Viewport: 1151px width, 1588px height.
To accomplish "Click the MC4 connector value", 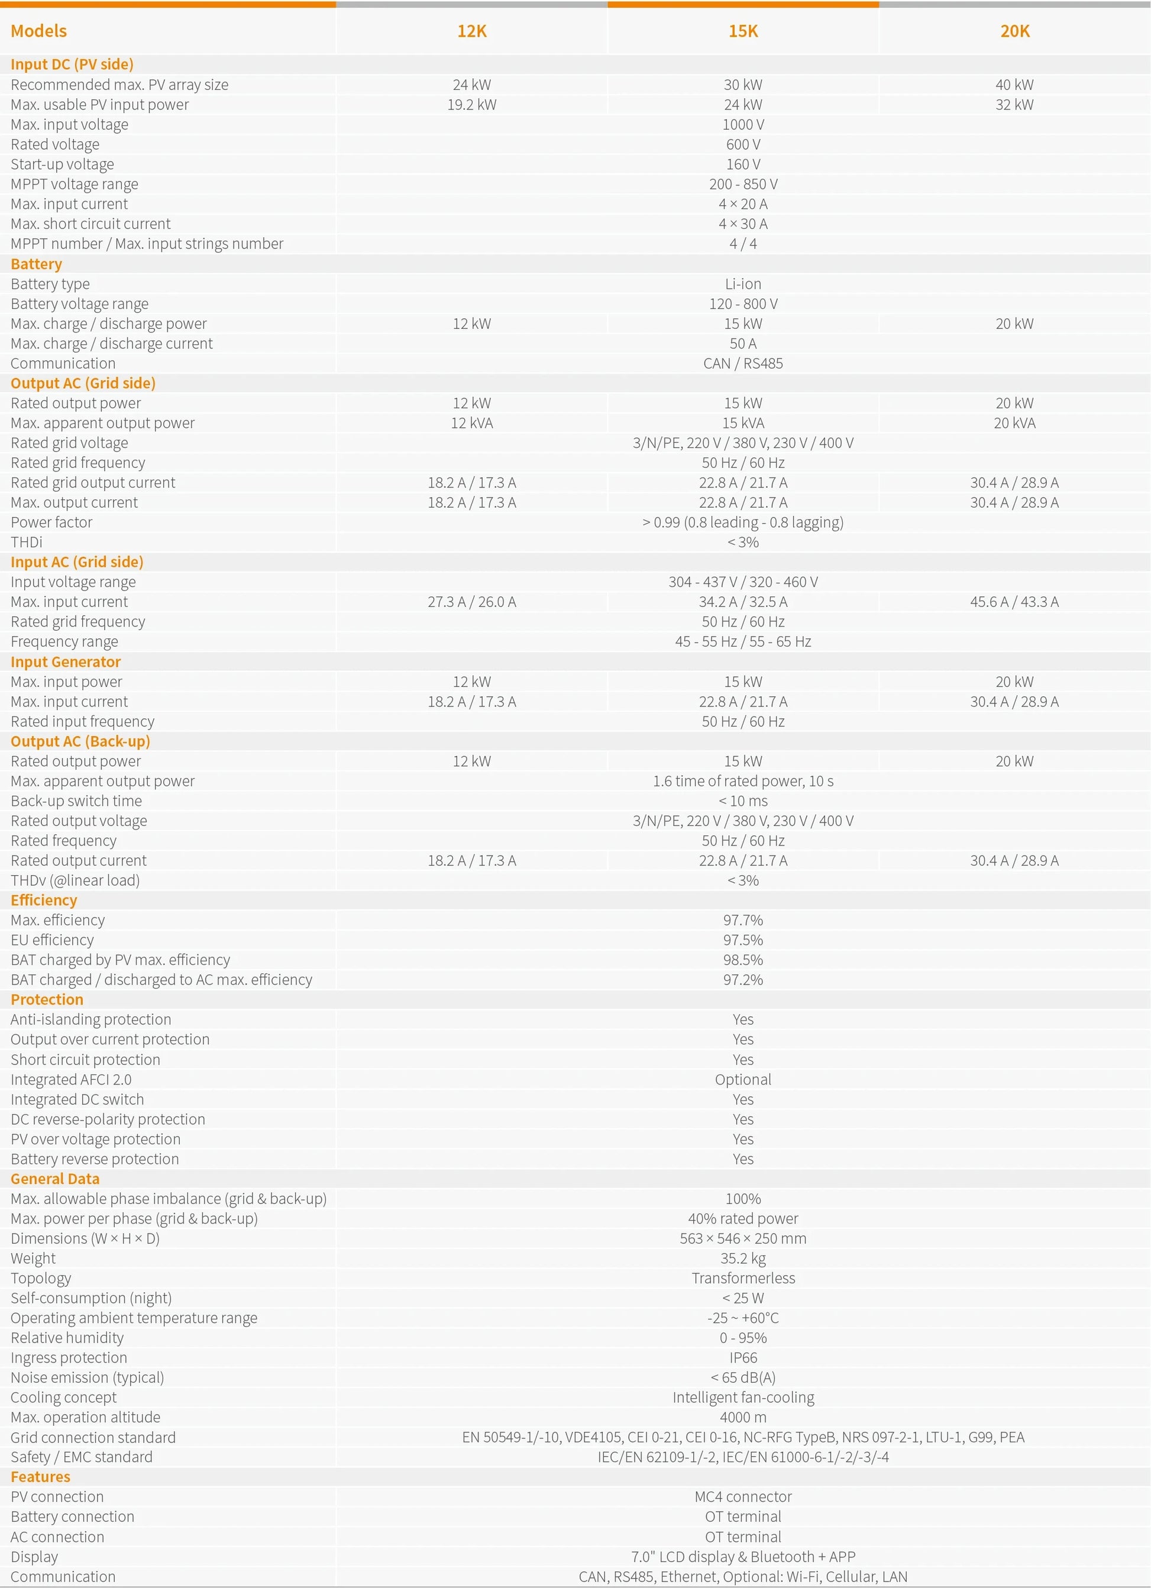I will coord(743,1496).
